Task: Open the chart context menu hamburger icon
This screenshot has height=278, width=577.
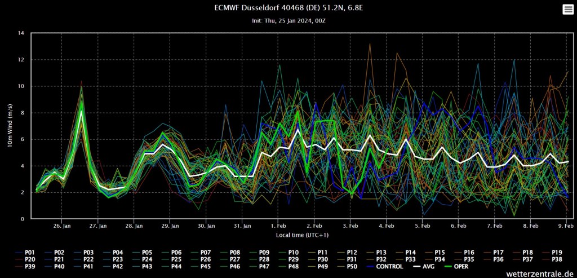Action: [567, 9]
